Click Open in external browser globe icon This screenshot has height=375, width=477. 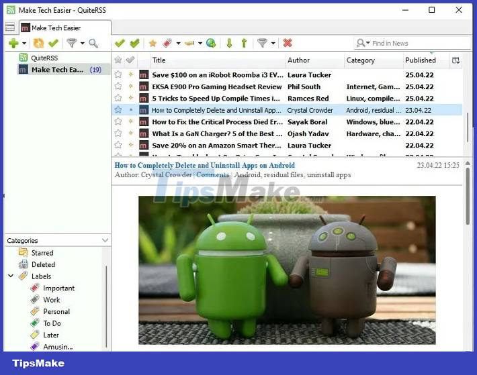click(211, 44)
